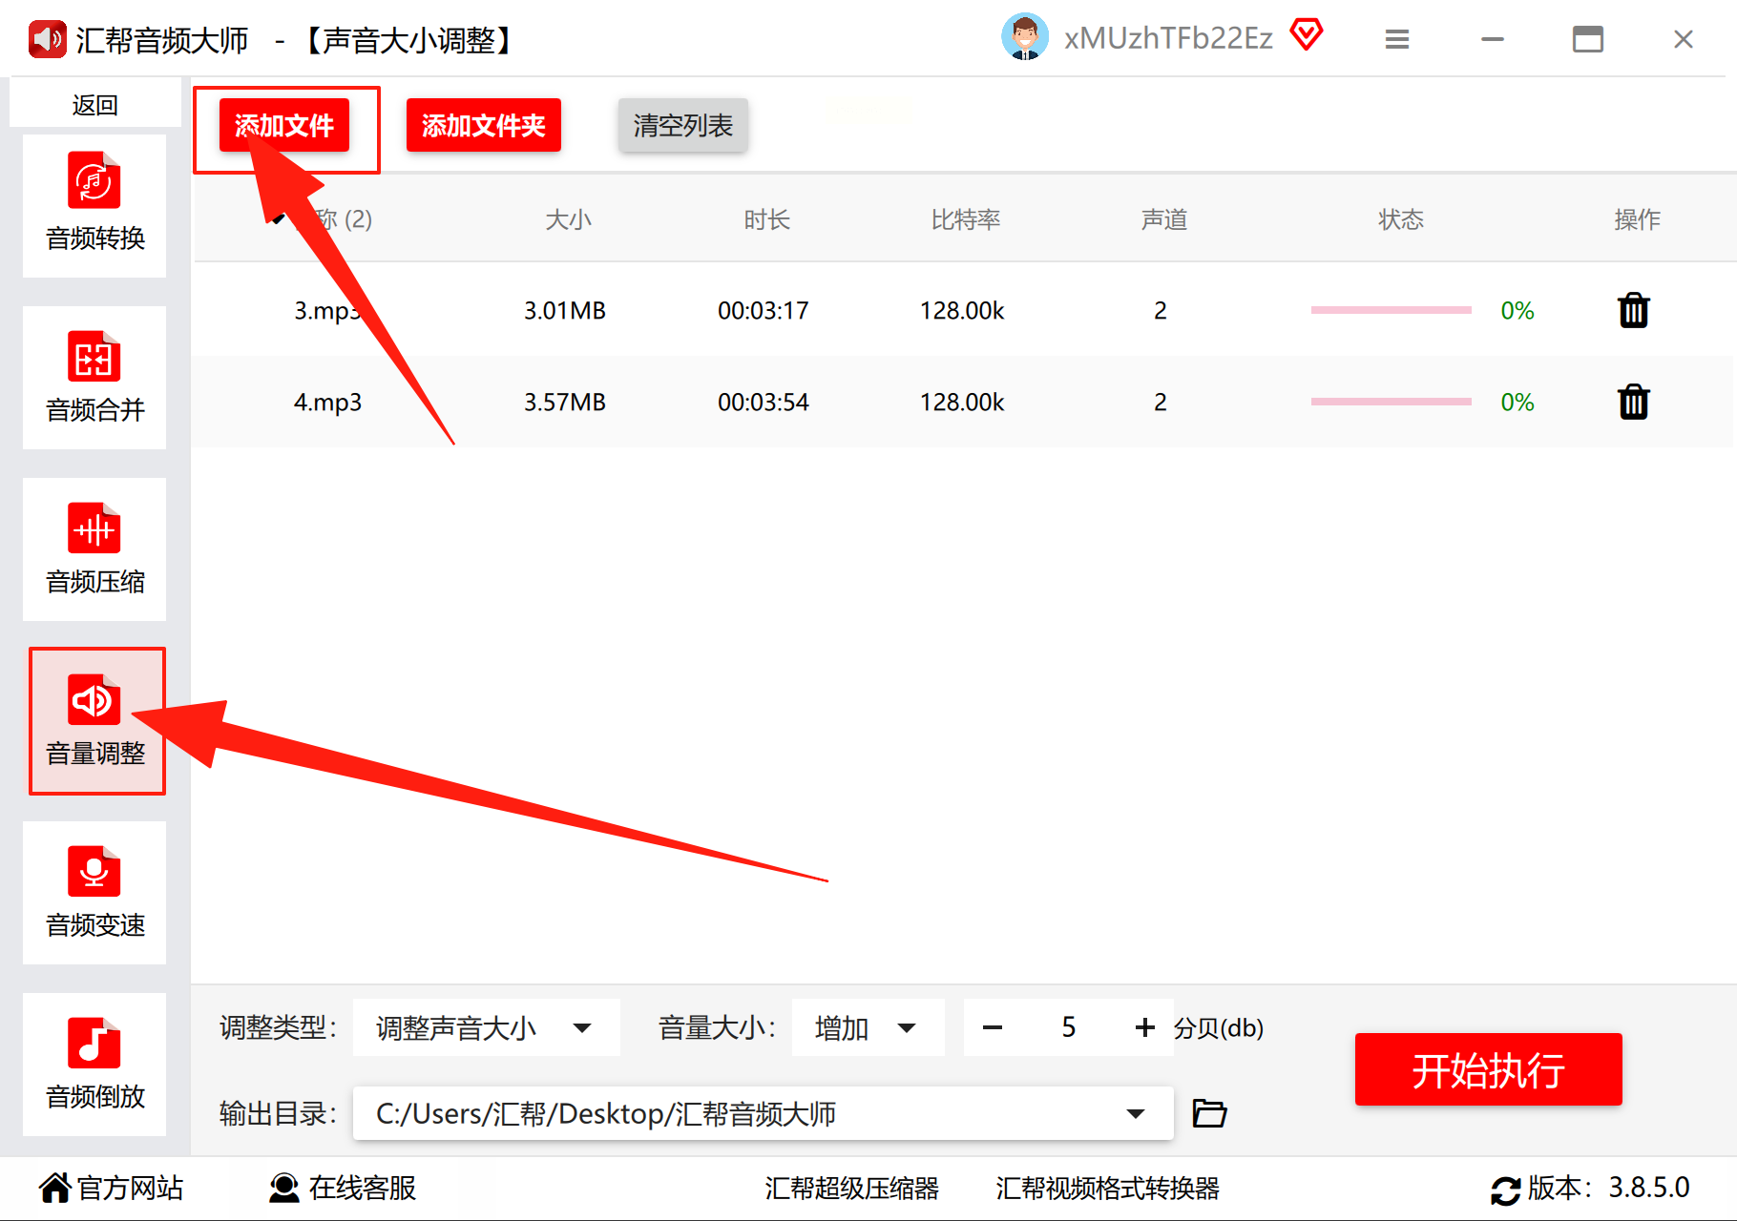The width and height of the screenshot is (1737, 1221).
Task: Expand the 调整类型 adjustment type dropdown
Action: pos(486,1027)
